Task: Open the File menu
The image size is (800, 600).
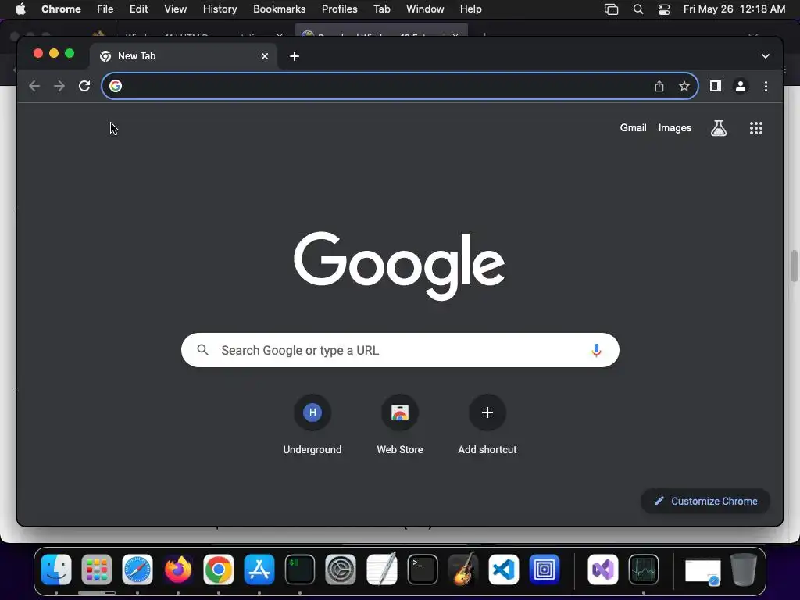Action: 105,9
